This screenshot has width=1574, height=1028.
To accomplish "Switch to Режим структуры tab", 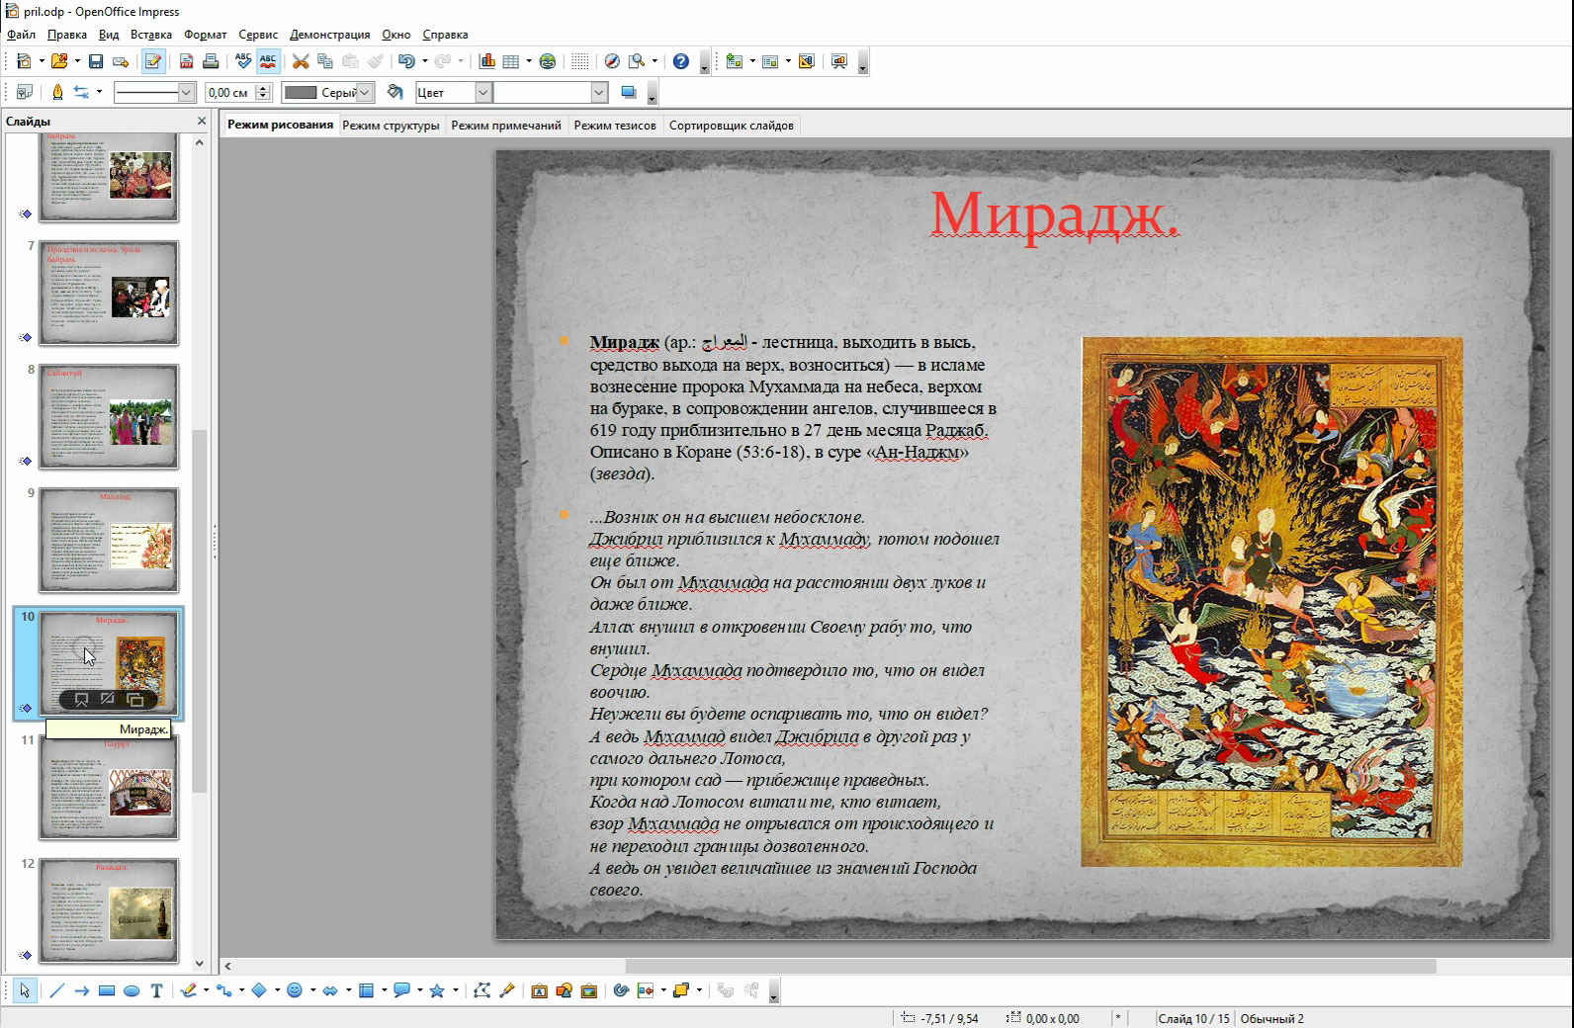I will 391,126.
